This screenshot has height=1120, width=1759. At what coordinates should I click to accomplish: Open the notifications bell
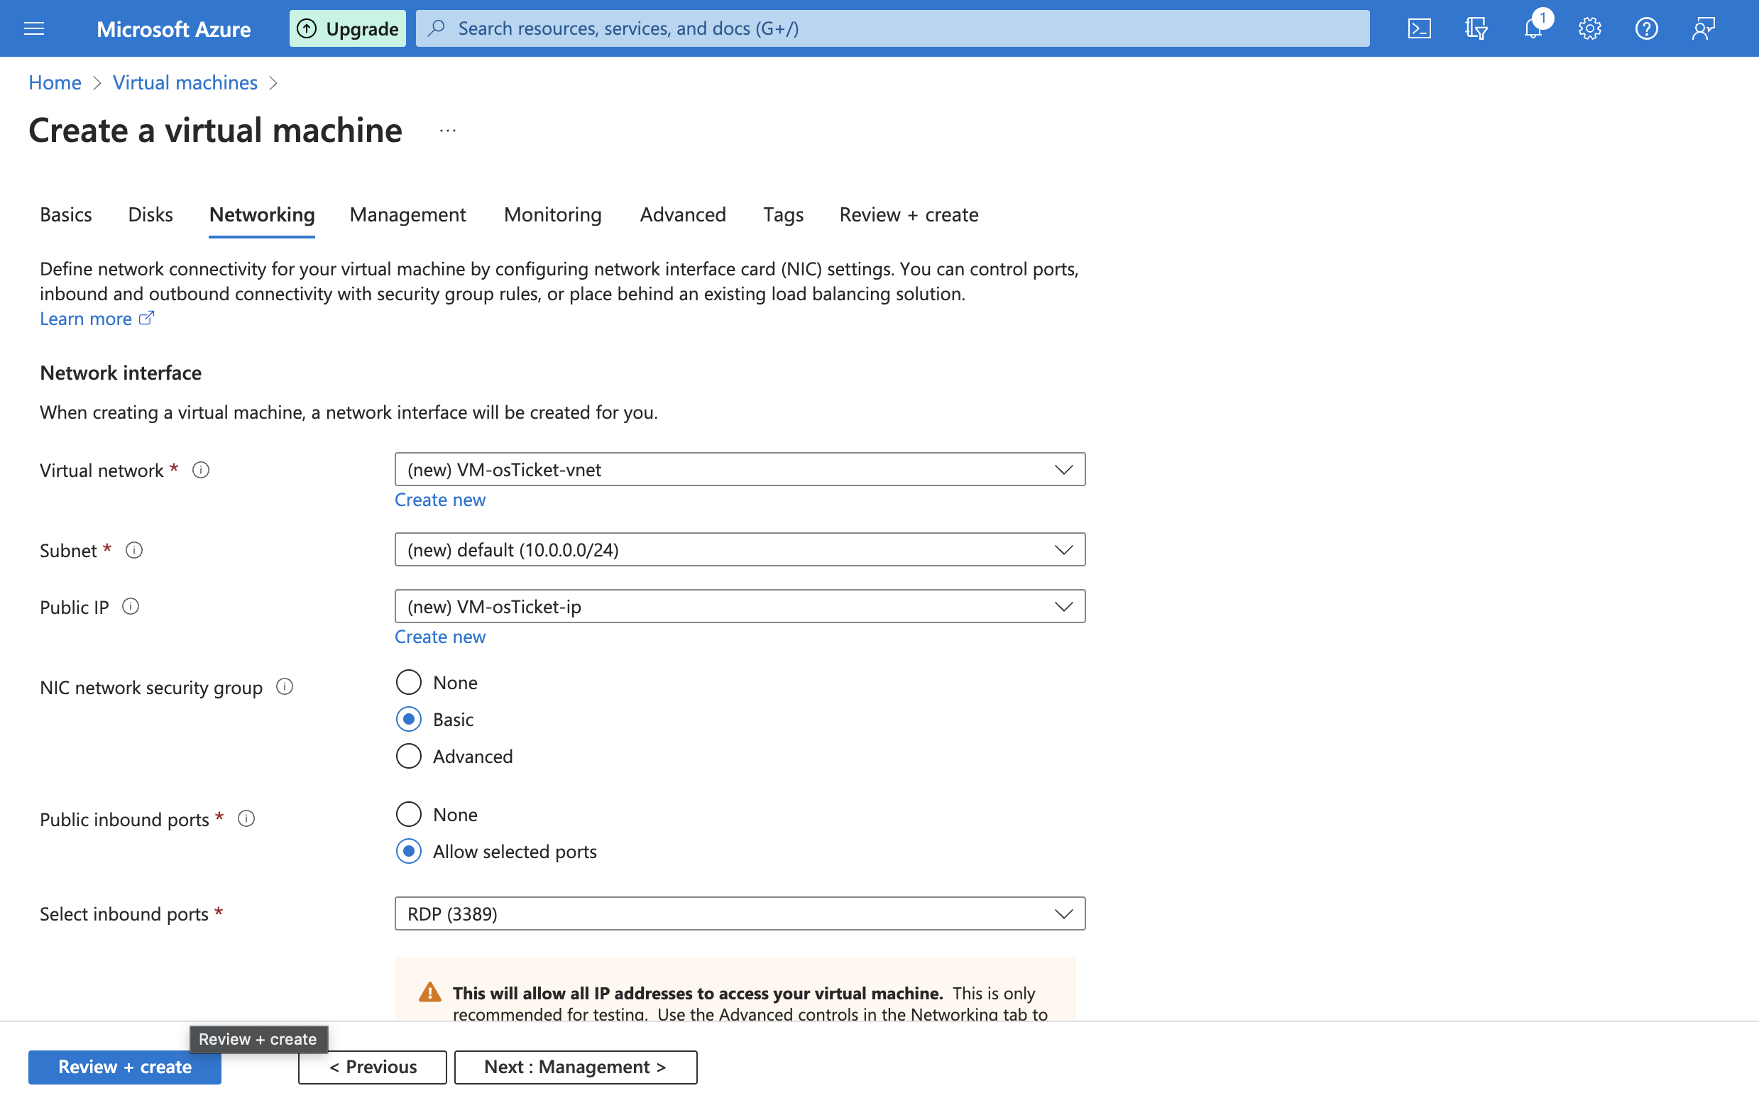coord(1533,28)
